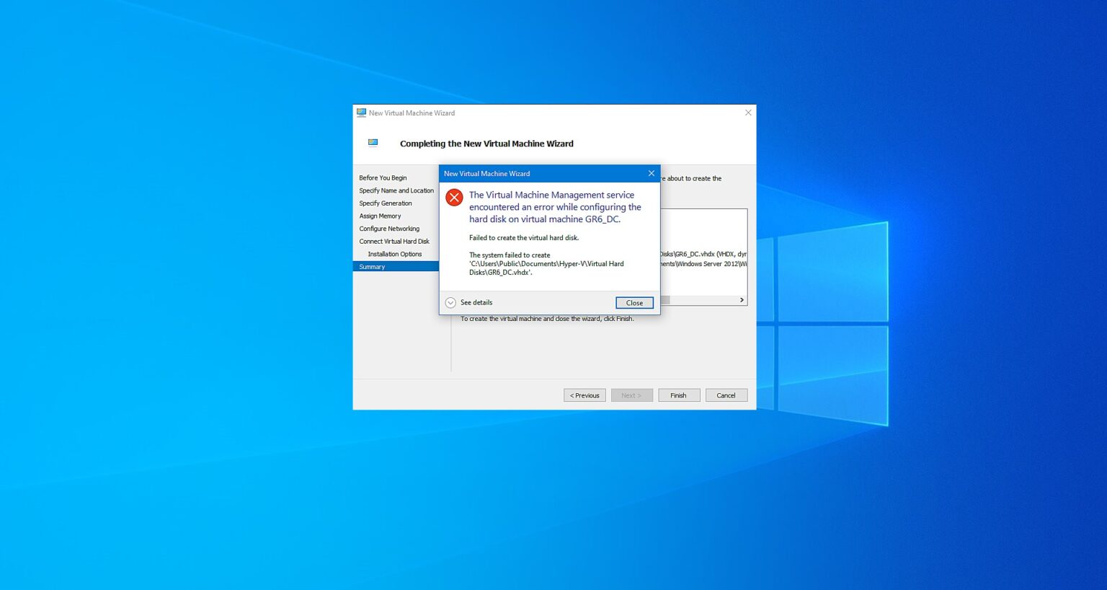Open the Connect Virtual Hard Disk step

click(x=394, y=241)
